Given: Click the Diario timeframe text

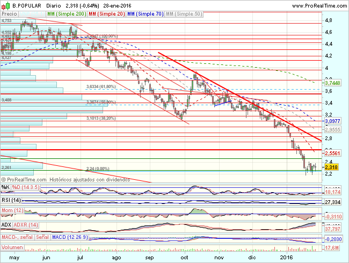Looking at the screenshot, I should (x=54, y=6).
